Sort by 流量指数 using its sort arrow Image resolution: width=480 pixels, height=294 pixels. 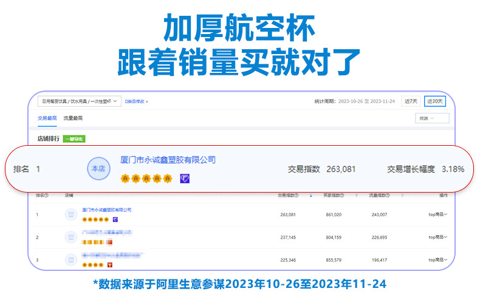pyautogui.click(x=402, y=196)
